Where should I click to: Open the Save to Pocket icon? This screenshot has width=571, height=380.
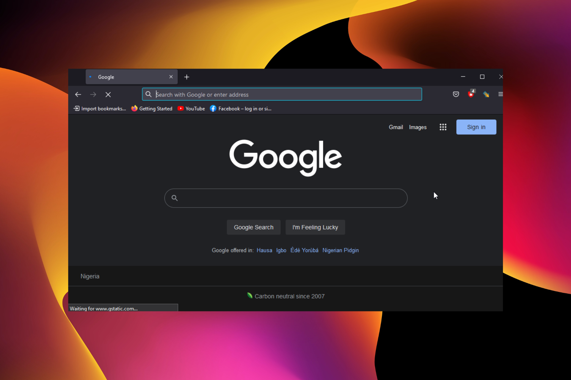coord(456,94)
